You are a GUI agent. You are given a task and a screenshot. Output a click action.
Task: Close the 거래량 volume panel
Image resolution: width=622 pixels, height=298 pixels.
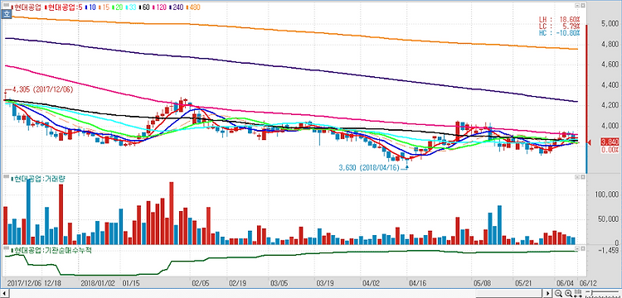(x=583, y=178)
